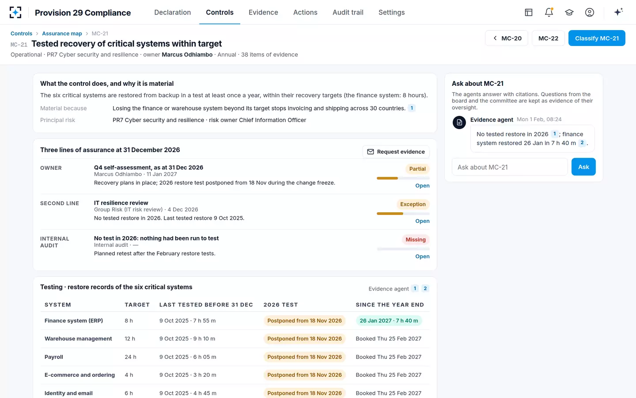This screenshot has width=636, height=398.
Task: Click owner name Marcus Odhiambo in the header
Action: click(187, 55)
